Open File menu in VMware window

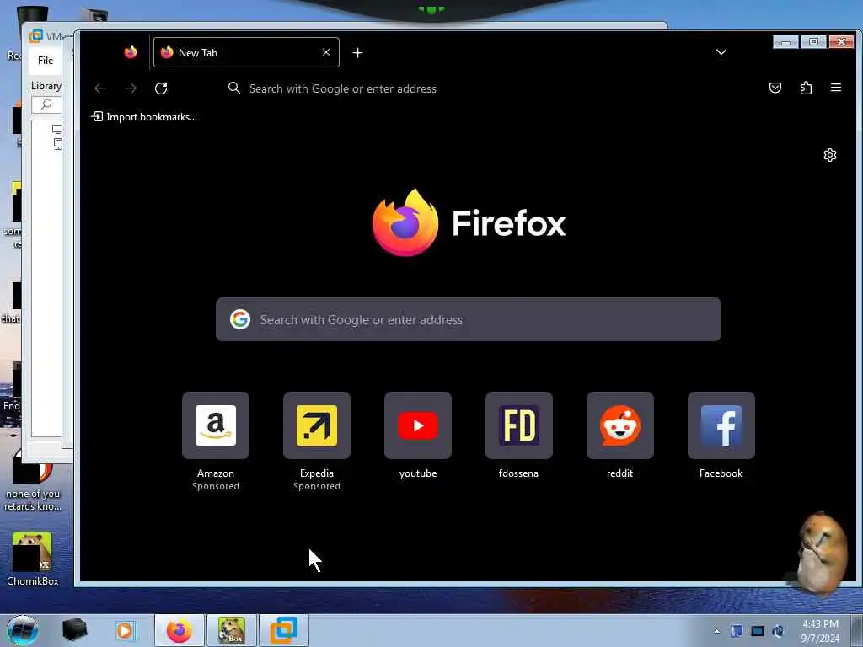click(x=46, y=61)
